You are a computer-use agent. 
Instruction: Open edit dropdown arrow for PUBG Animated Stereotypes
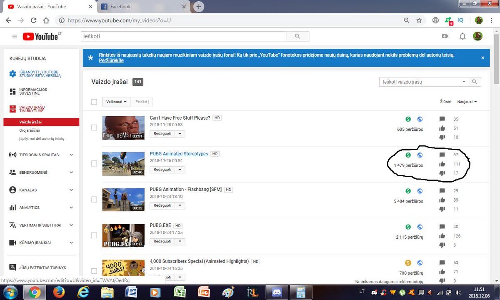[x=180, y=170]
